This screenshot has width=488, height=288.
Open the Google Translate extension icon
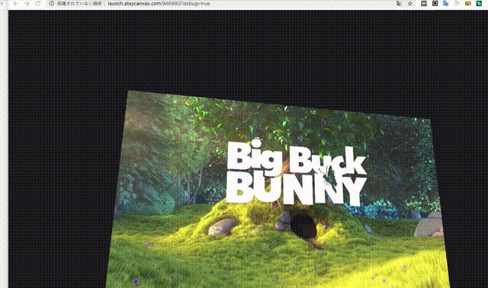point(445,4)
